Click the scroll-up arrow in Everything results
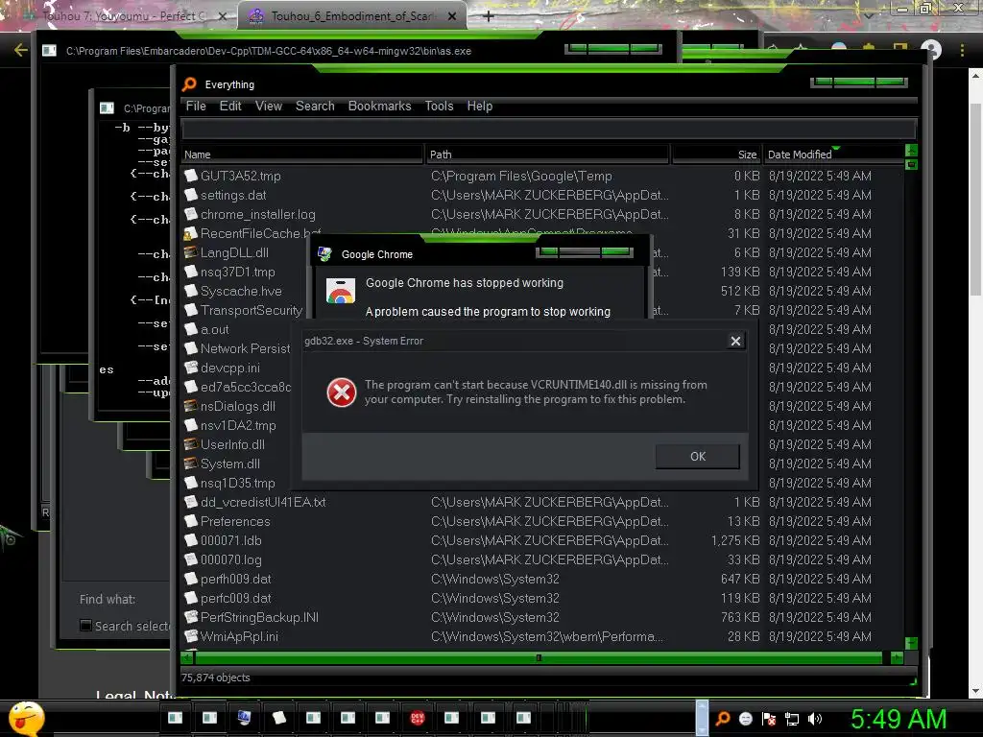Screen dimensions: 983x737 (x=912, y=151)
